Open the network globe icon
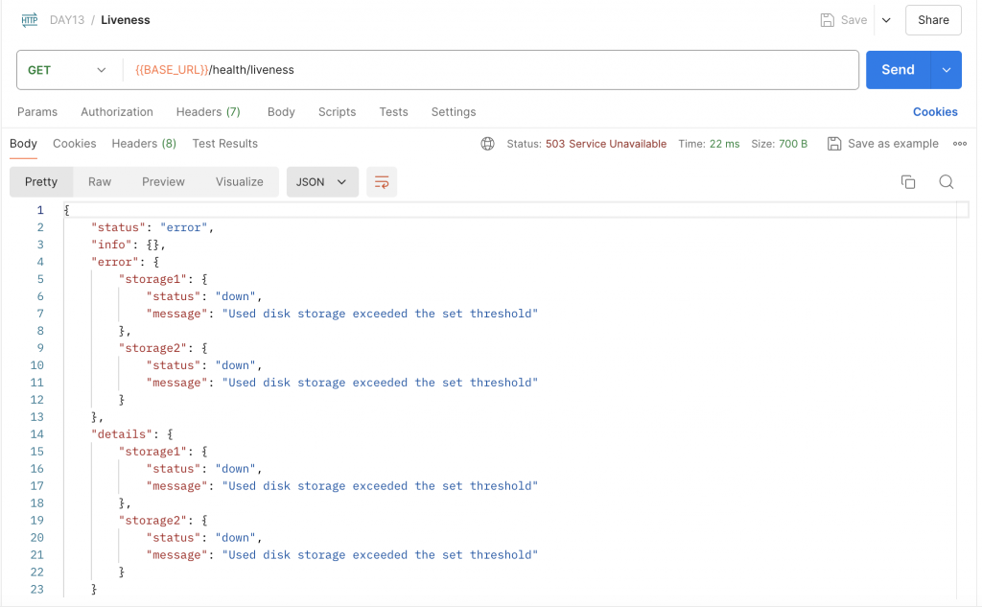 click(x=487, y=144)
